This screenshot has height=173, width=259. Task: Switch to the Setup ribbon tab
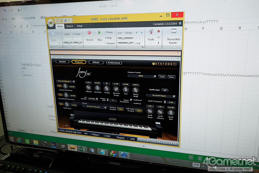[x=79, y=26]
